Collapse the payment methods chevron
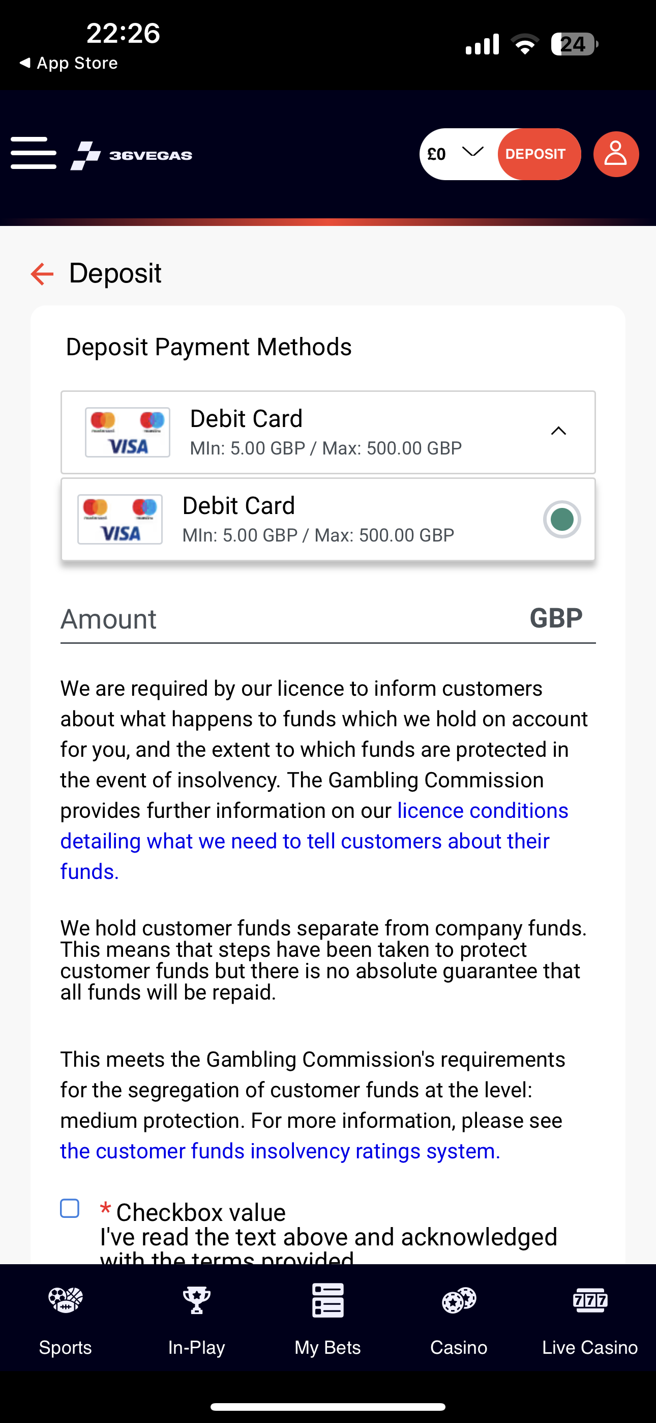Screen dimensions: 656x1423 pyautogui.click(x=558, y=432)
